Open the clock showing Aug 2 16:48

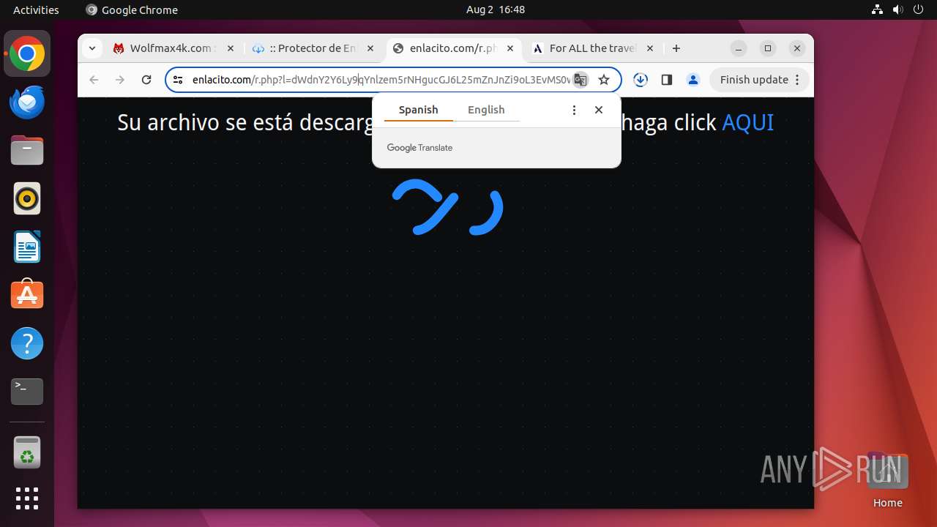pyautogui.click(x=496, y=10)
